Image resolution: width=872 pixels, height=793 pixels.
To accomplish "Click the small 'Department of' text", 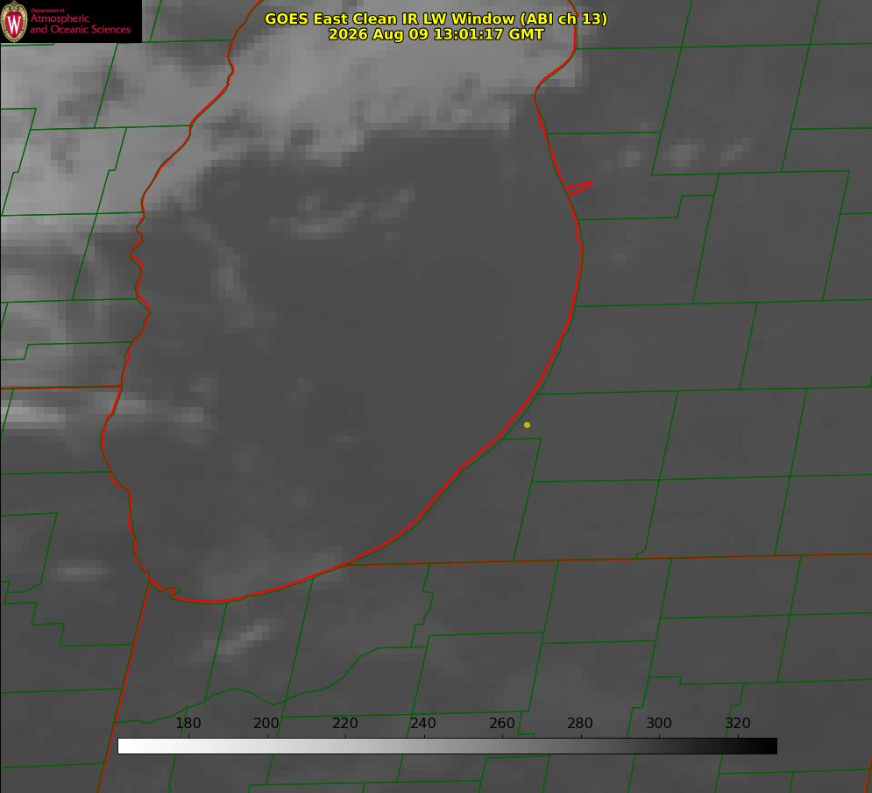I will [47, 11].
